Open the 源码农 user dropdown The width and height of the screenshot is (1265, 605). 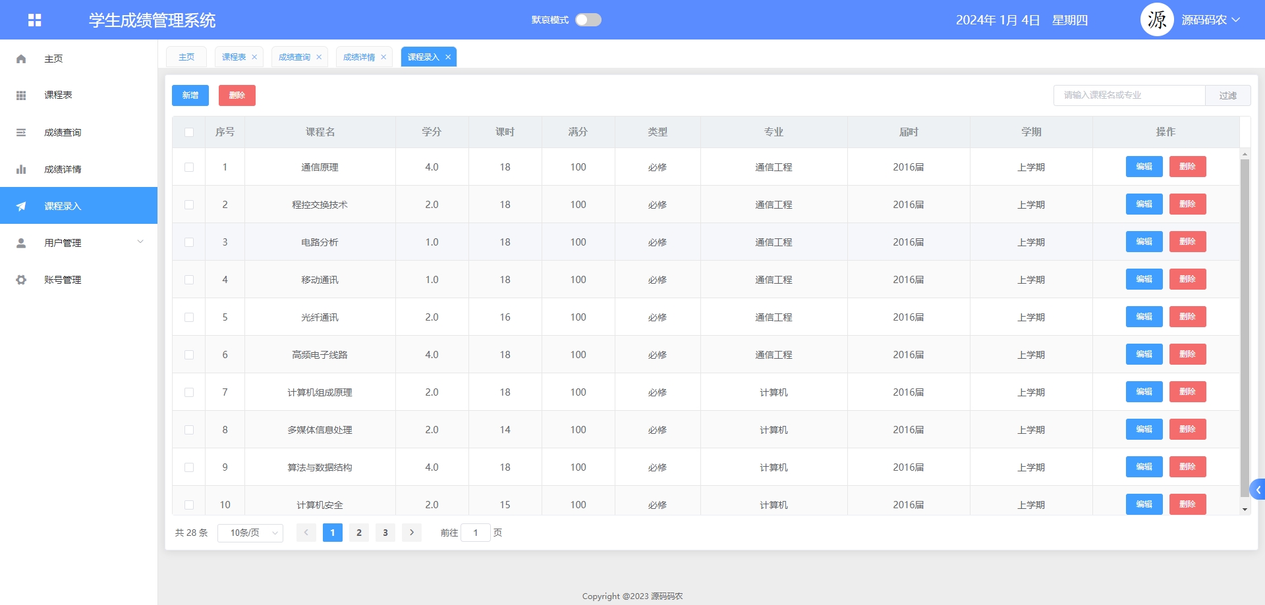click(1211, 20)
